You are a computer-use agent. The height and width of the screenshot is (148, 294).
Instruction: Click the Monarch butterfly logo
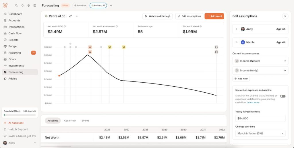coord(5,5)
